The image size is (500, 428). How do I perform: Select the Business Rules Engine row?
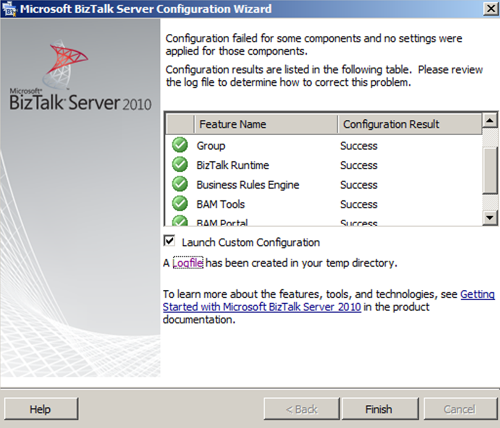248,184
